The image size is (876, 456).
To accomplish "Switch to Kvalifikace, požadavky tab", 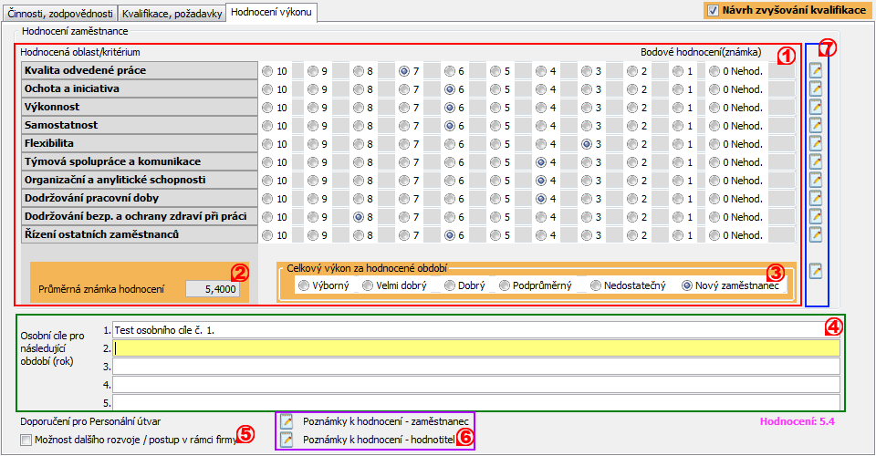I will (x=172, y=13).
